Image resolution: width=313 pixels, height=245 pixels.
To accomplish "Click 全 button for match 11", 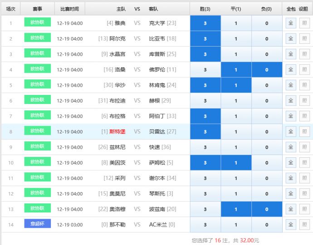I will pos(291,178).
